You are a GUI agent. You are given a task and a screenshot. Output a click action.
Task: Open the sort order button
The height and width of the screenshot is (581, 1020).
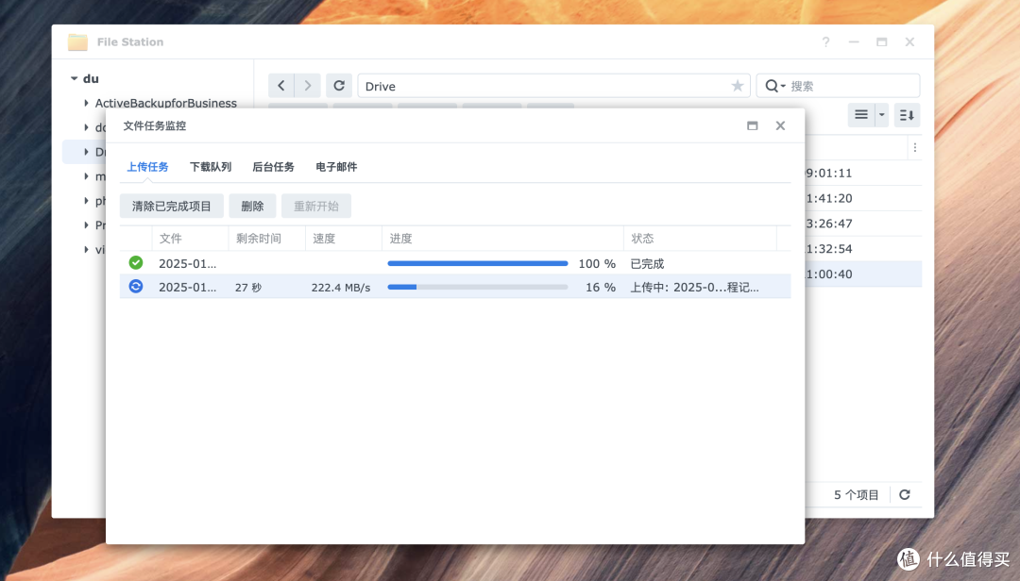point(907,115)
